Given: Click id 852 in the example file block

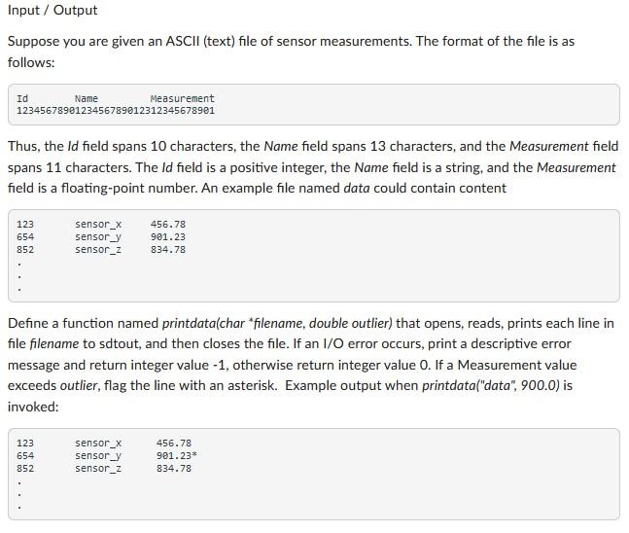Looking at the screenshot, I should point(25,250).
